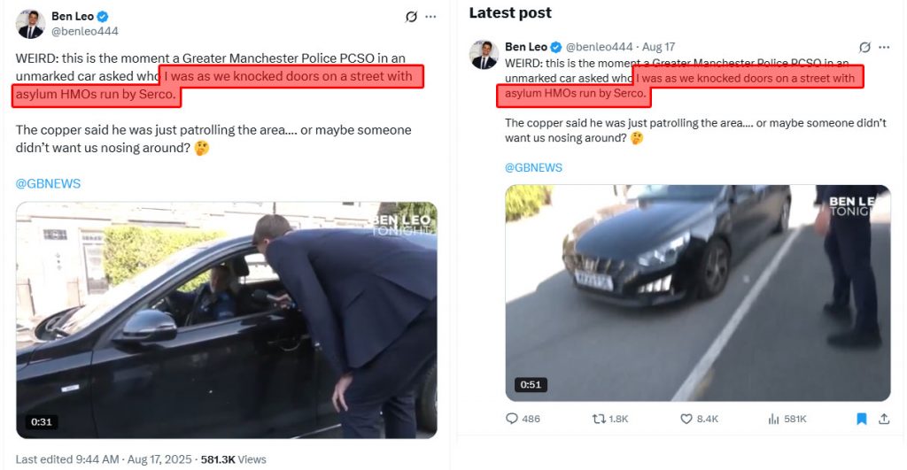
Task: Play the 0:31 video in left post
Action: 227,320
